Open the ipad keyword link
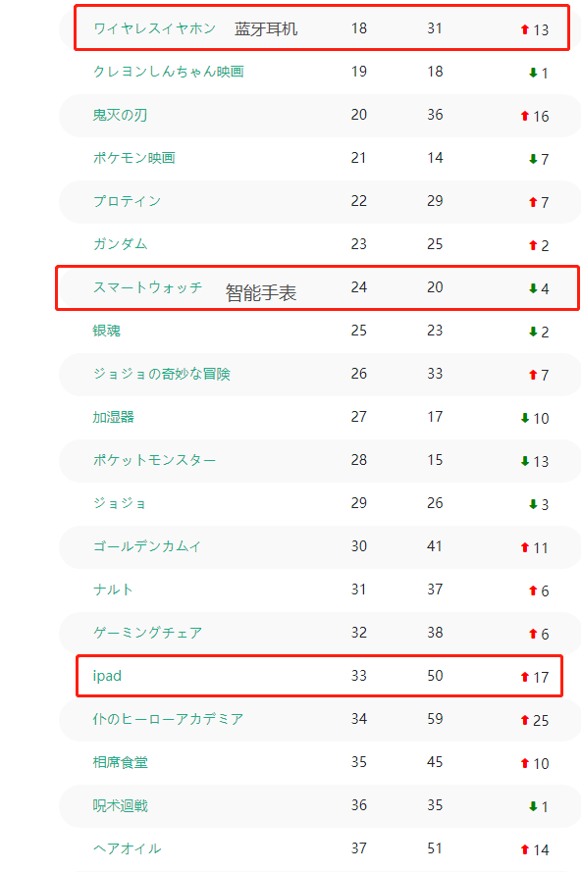The image size is (581, 872). 107,676
